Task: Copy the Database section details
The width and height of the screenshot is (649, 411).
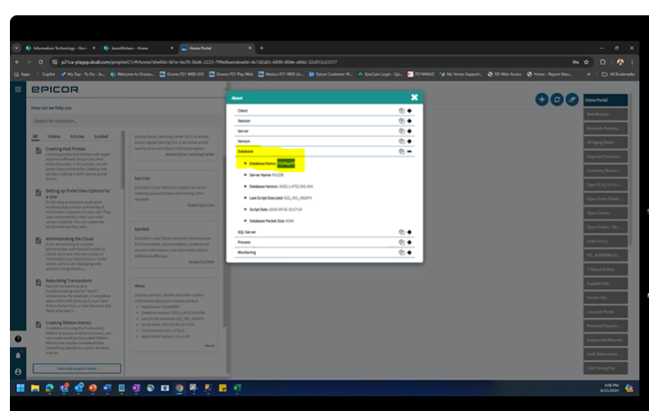Action: coord(401,151)
